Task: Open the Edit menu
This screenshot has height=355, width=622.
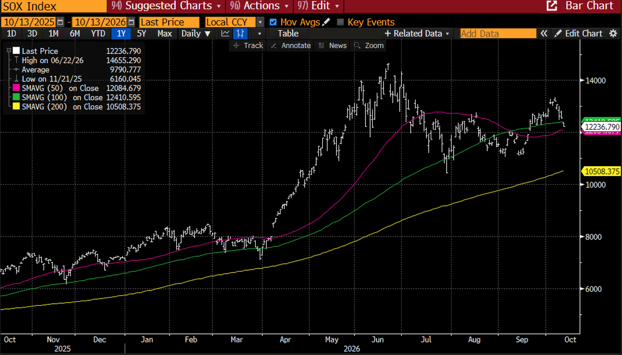Action: (319, 6)
